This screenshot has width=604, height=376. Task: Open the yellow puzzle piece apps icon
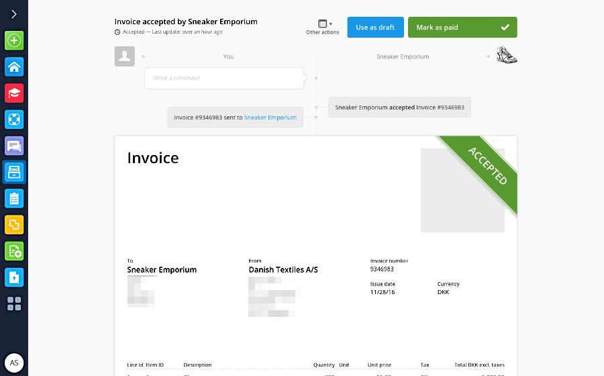(14, 225)
